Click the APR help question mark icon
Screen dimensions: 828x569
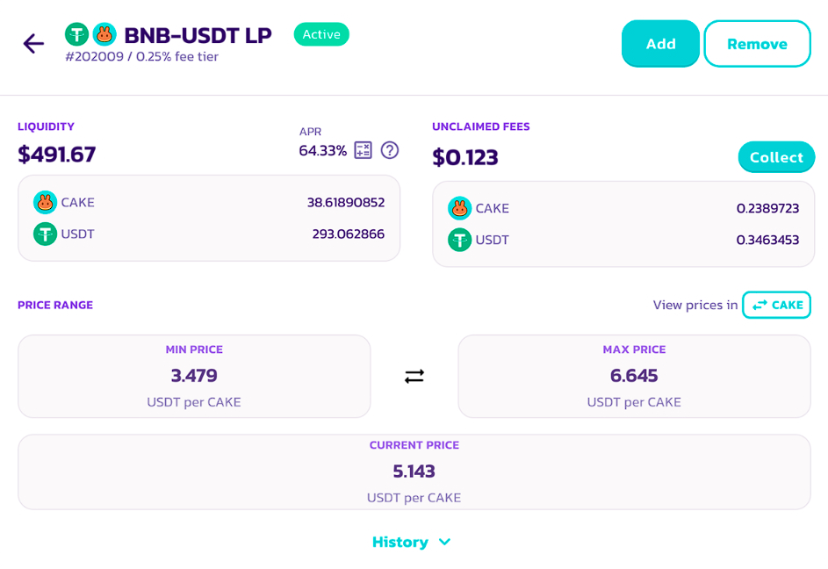(x=390, y=150)
